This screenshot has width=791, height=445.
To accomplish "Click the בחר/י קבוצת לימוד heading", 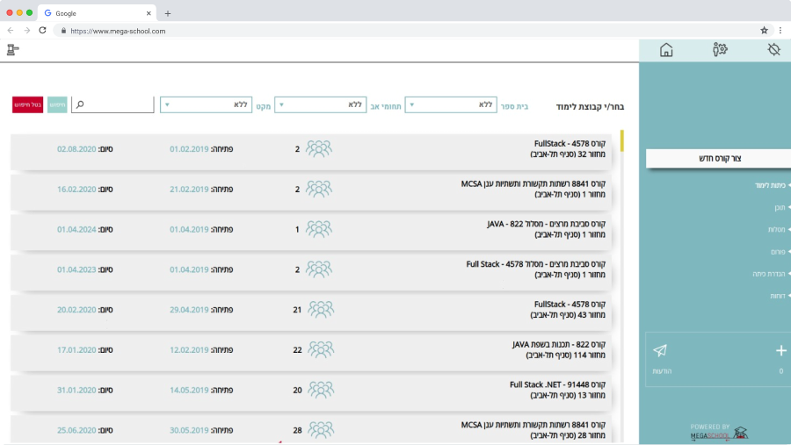I will coord(590,106).
